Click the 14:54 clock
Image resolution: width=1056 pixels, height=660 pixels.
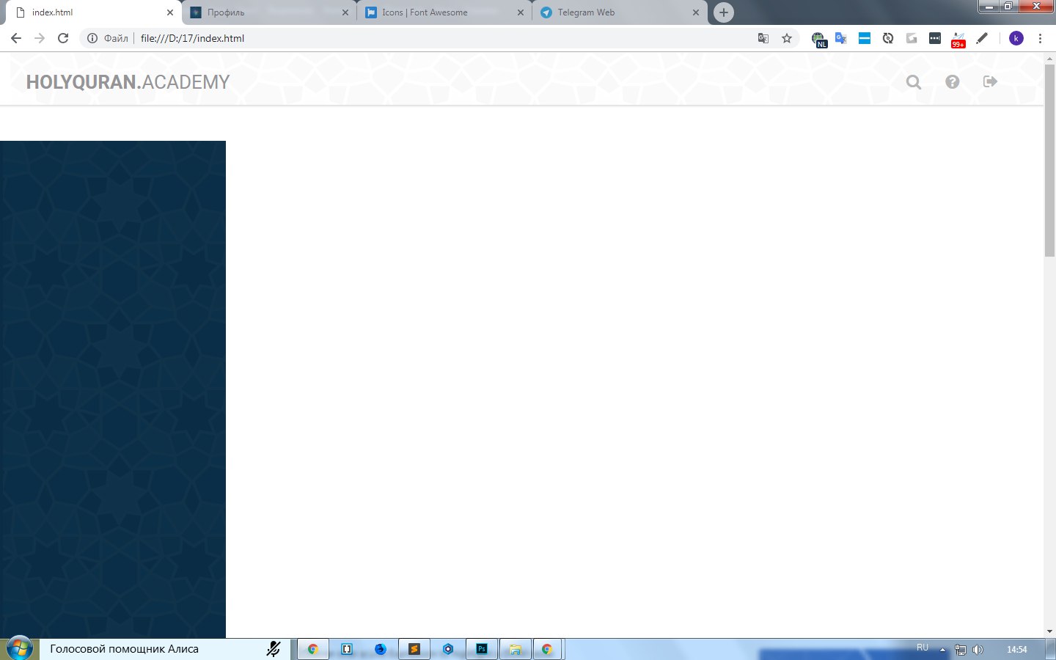(1016, 650)
